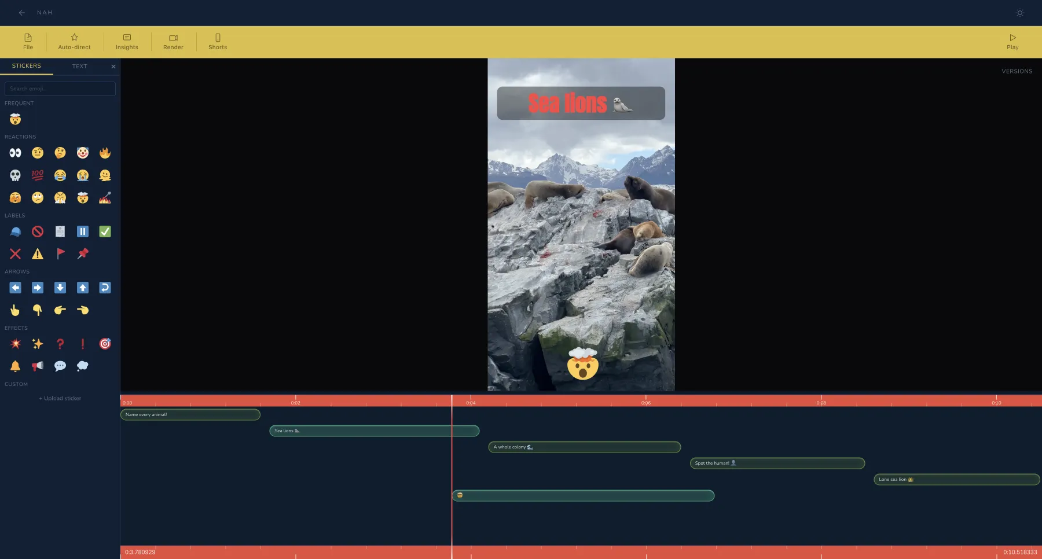Add the red question mark sticker

[60, 344]
